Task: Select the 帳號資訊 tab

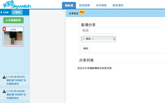Action: tap(118, 5)
